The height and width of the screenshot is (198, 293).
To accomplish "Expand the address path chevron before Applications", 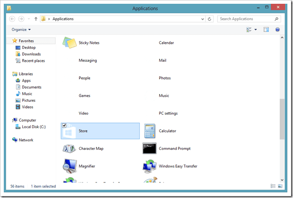I will (x=49, y=19).
